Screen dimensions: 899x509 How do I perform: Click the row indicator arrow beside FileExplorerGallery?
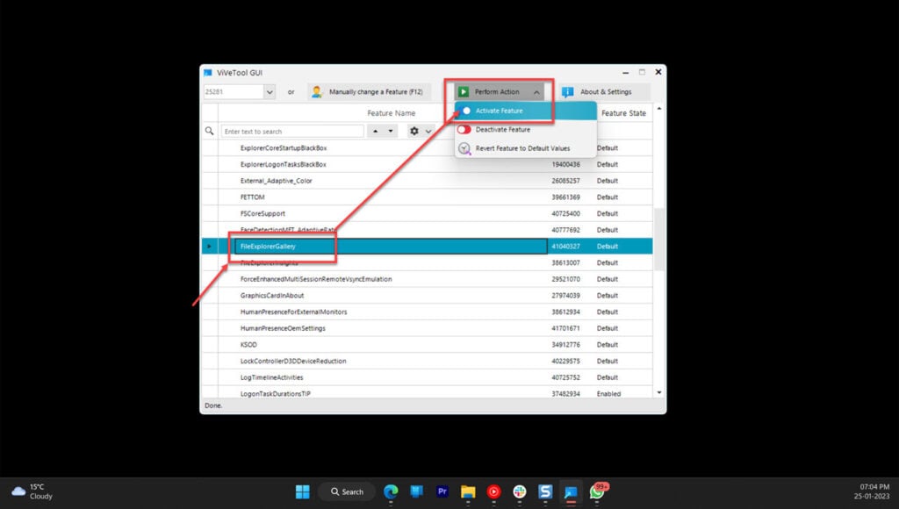(209, 246)
